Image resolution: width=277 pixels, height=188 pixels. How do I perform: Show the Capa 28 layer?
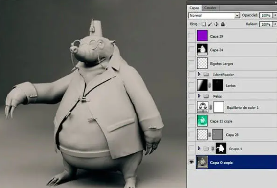191,134
